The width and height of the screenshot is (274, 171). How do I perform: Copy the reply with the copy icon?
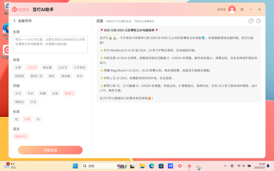(x=251, y=21)
